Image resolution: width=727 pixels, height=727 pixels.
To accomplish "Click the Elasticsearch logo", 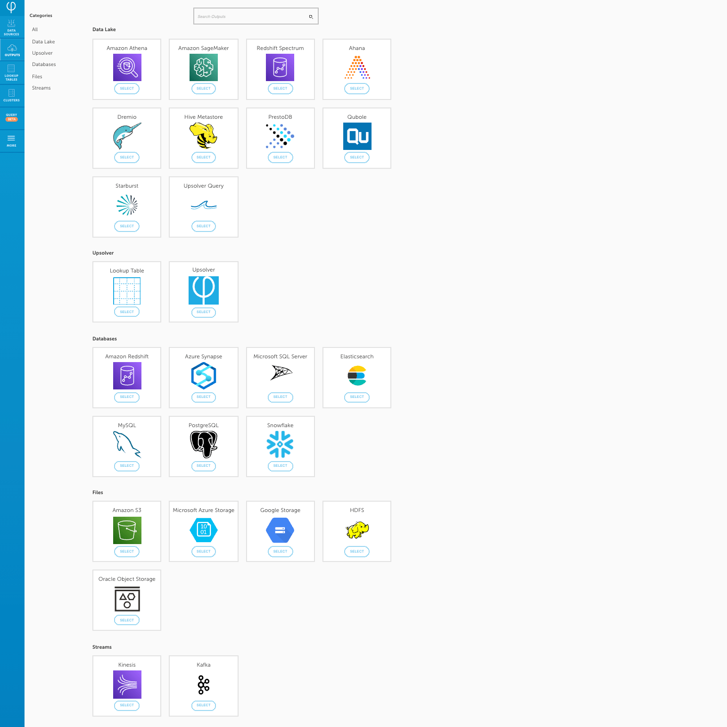I will pos(357,376).
